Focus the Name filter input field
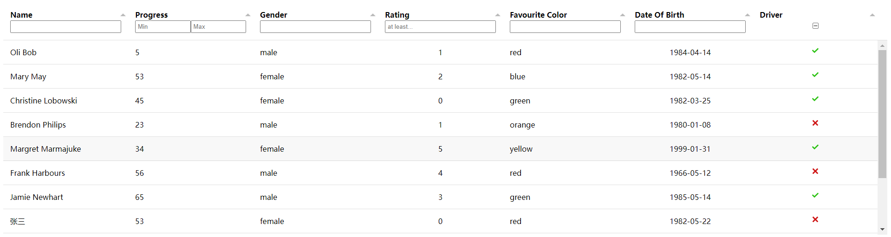This screenshot has width=891, height=237. click(65, 27)
